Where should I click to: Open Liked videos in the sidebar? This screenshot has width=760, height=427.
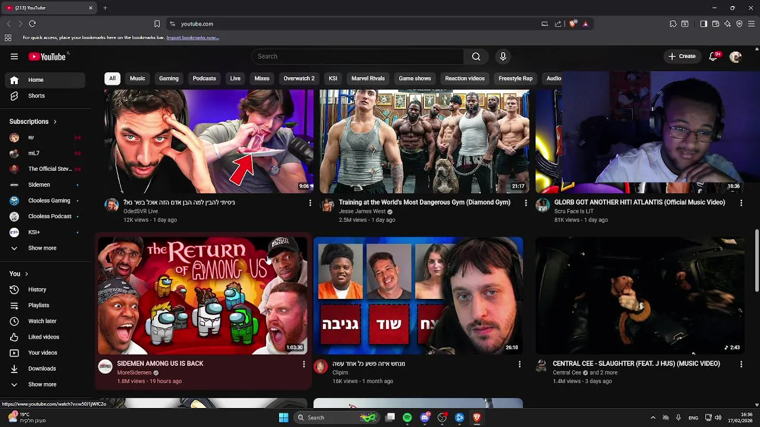tap(45, 337)
